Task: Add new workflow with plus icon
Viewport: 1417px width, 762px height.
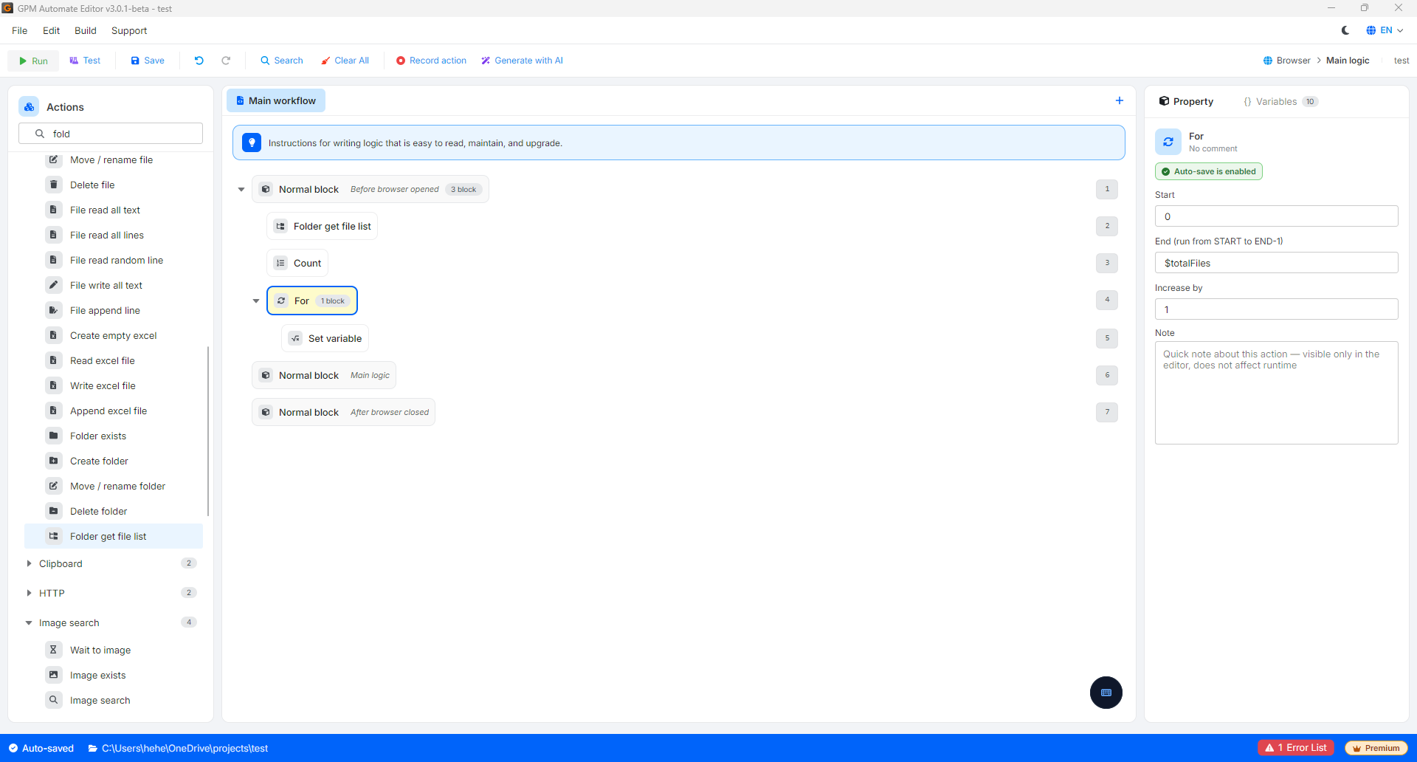Action: (1120, 100)
